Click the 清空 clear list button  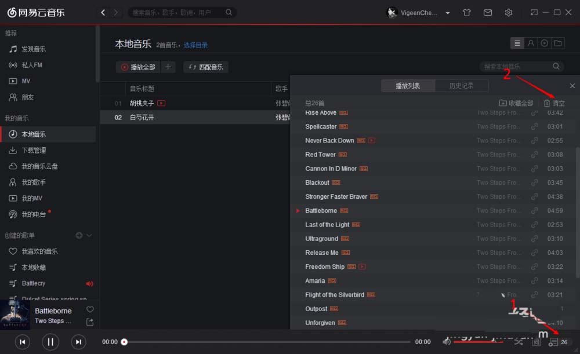click(x=554, y=103)
